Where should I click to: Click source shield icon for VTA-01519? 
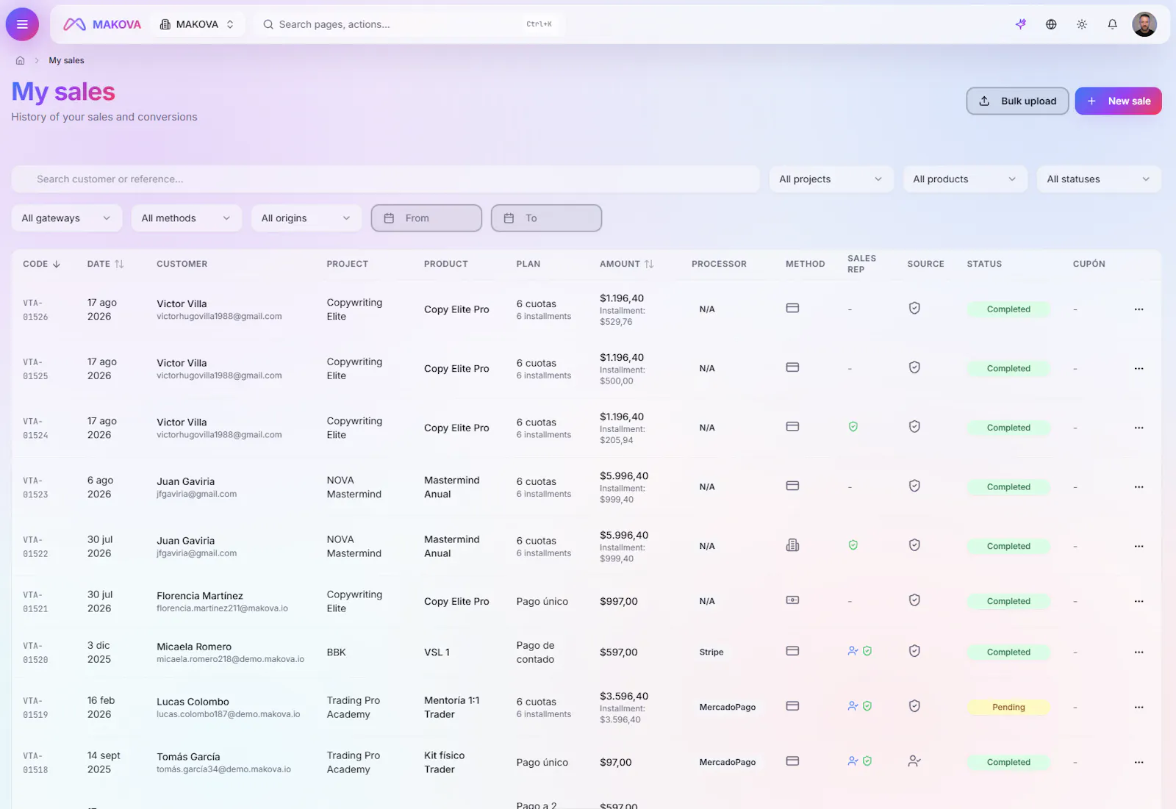[x=914, y=706]
